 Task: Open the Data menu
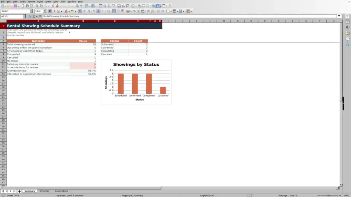pos(56,2)
